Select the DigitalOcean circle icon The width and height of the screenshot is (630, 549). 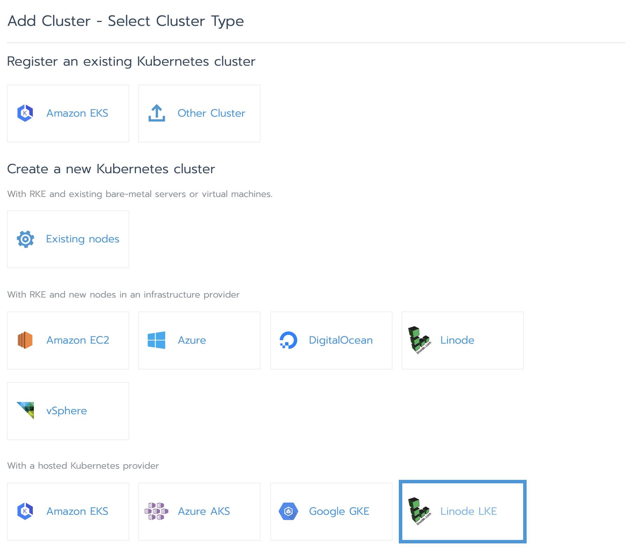[x=289, y=340]
